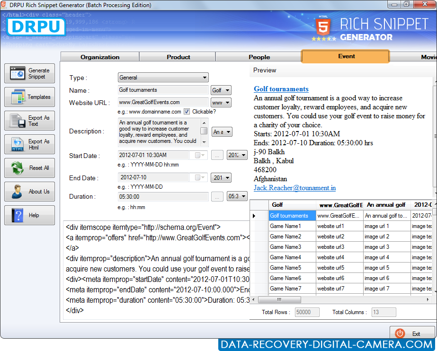
Task: Click the Description scrollbar up arrow
Action: [204, 123]
